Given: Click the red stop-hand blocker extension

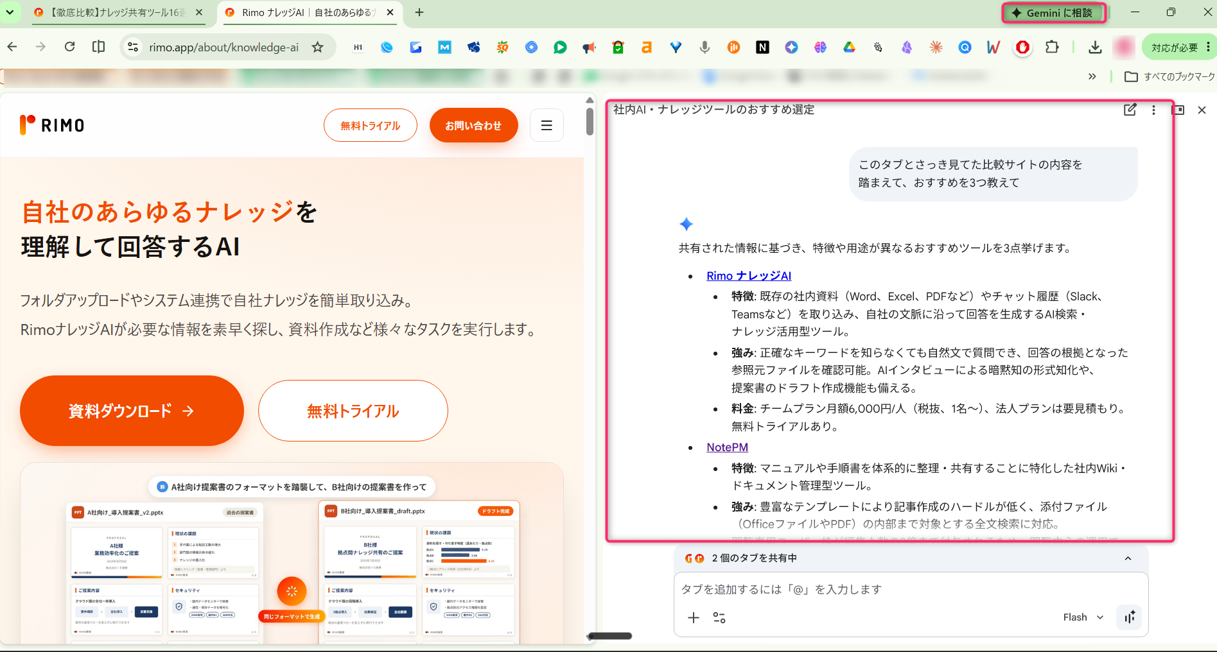Looking at the screenshot, I should pyautogui.click(x=1022, y=47).
